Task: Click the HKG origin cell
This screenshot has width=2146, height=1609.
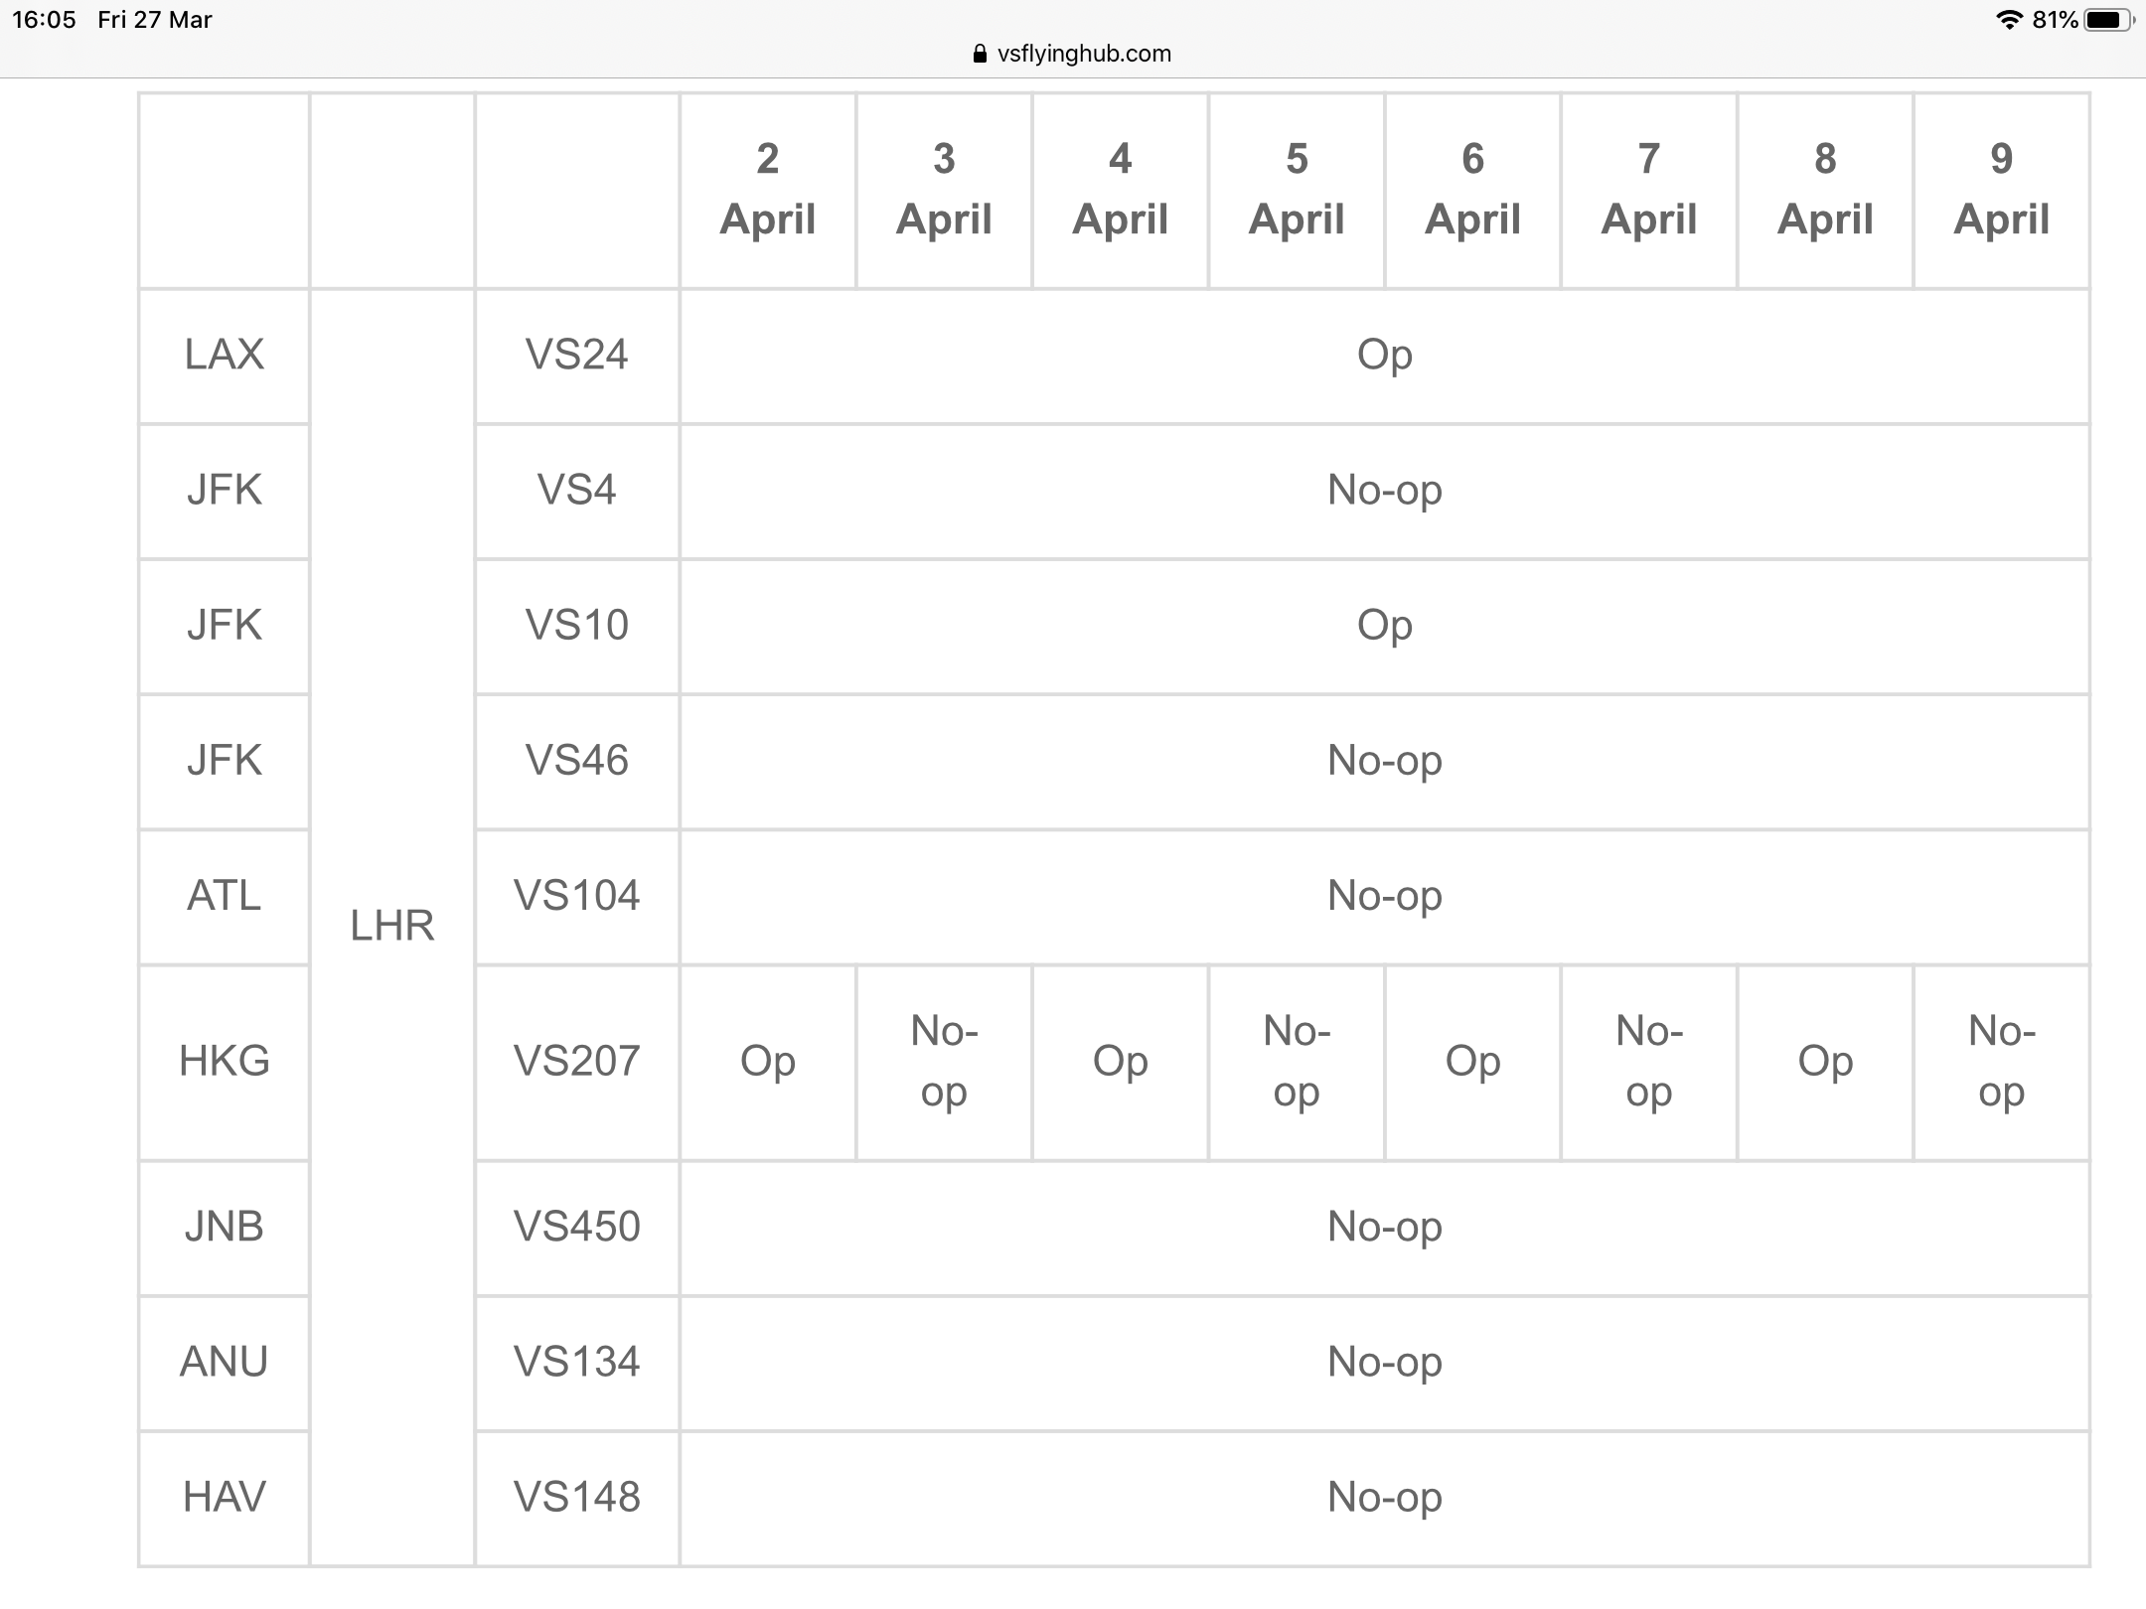Action: pos(225,1062)
